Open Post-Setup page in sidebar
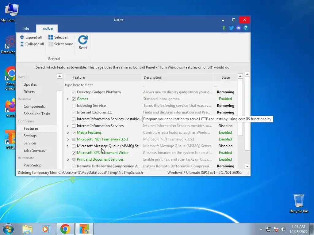This screenshot has width=314, height=235. [x=33, y=165]
